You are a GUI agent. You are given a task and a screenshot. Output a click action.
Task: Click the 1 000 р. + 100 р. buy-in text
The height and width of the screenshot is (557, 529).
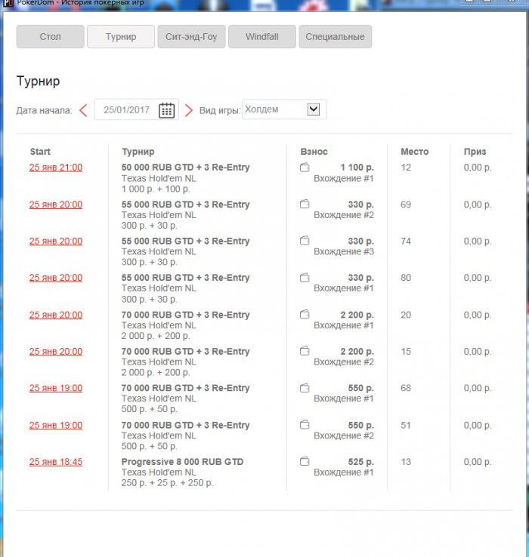[x=156, y=189]
